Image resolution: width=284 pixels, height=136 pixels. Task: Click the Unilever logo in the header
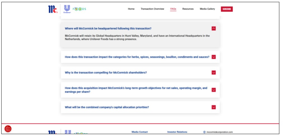67,9
